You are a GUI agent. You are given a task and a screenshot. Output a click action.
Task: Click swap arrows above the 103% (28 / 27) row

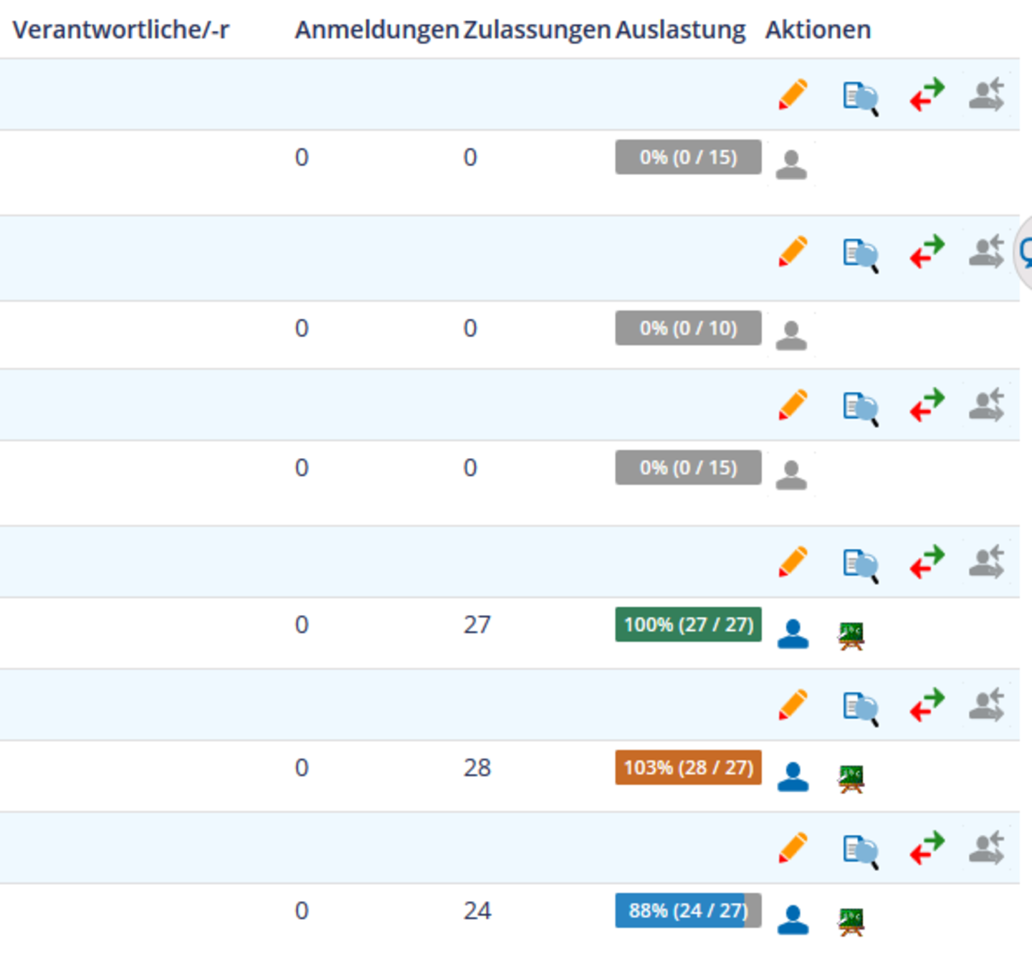(x=927, y=705)
